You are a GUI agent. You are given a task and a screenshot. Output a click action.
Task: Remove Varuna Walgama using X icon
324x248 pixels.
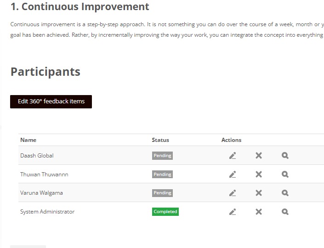[x=259, y=193]
